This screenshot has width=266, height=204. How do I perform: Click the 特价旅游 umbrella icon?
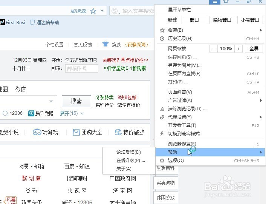click(118, 132)
